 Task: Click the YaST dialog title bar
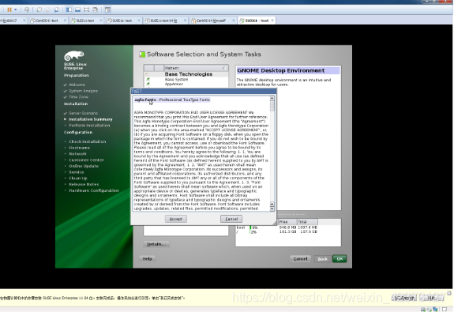(x=204, y=91)
